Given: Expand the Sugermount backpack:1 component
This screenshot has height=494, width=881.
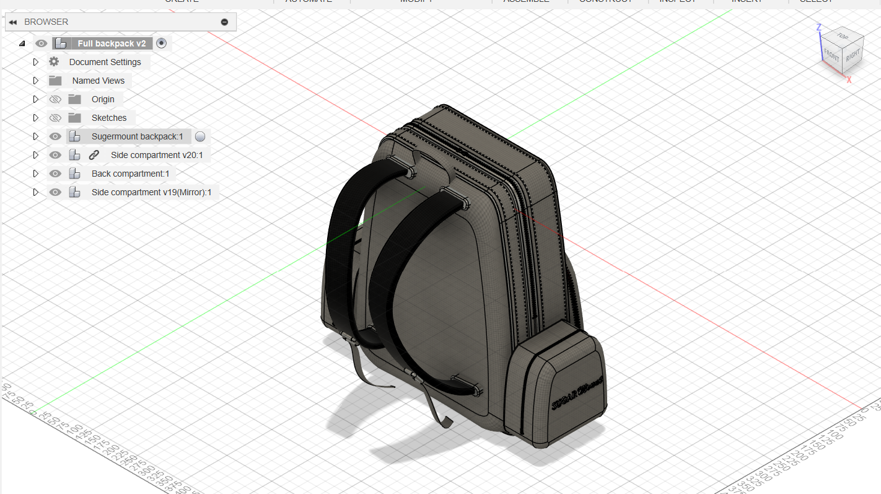Looking at the screenshot, I should pyautogui.click(x=35, y=136).
